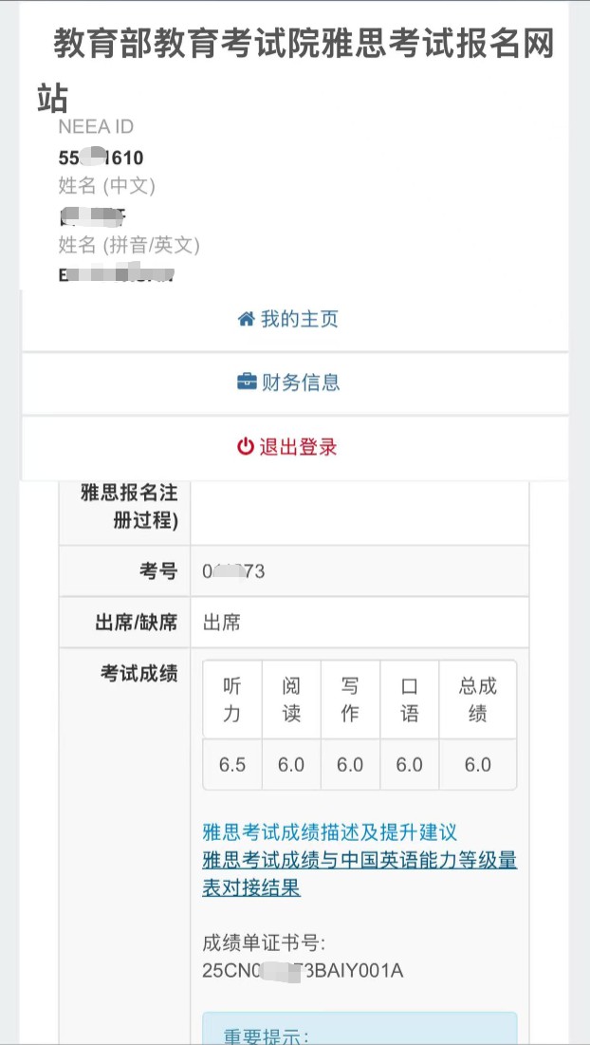
Task: Click the NEEA ID label
Action: (96, 126)
